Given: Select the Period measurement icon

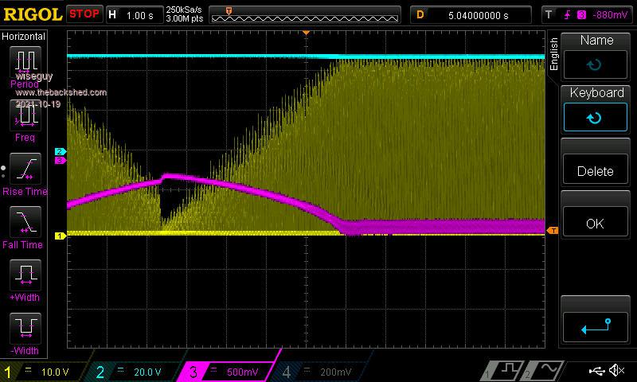Looking at the screenshot, I should [x=25, y=63].
